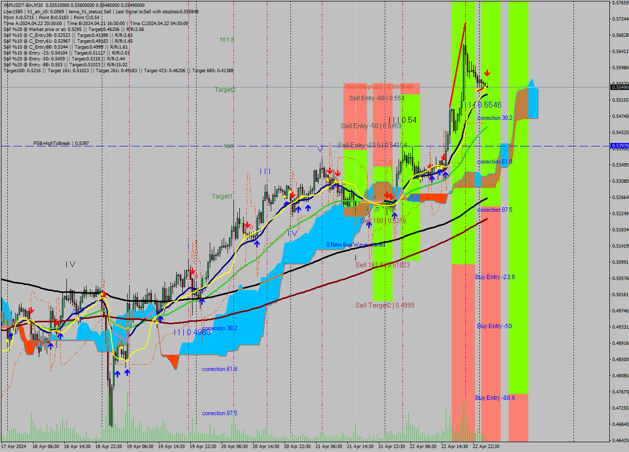Select the green 'Target2' label
This screenshot has width=629, height=452.
[225, 90]
